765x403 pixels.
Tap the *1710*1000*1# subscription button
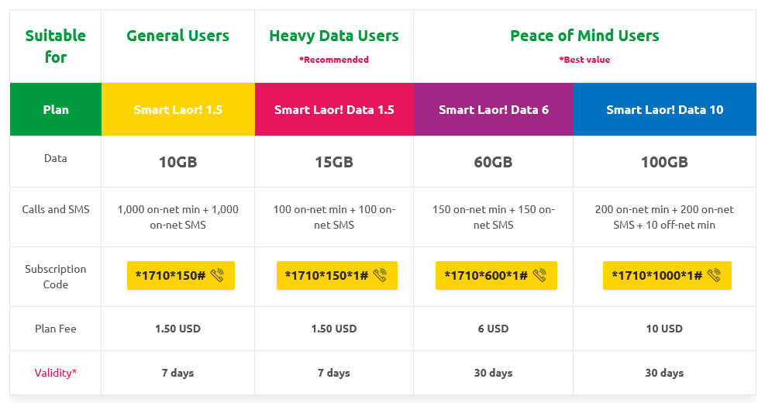pos(667,275)
